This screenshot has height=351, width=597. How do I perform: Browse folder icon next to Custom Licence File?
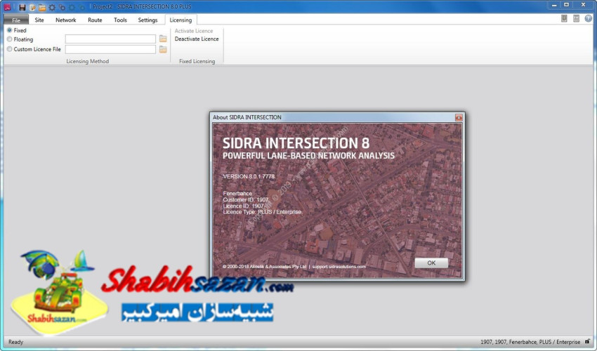163,49
